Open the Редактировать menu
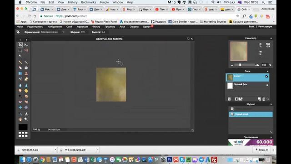Viewport: 291px width, 164px height. click(x=35, y=26)
